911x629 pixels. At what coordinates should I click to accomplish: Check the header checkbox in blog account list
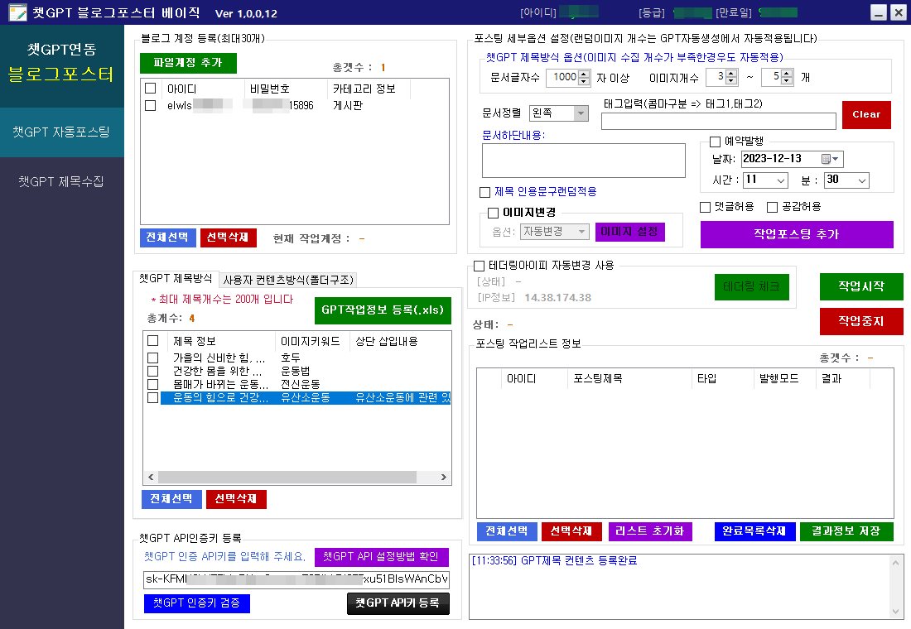[151, 89]
